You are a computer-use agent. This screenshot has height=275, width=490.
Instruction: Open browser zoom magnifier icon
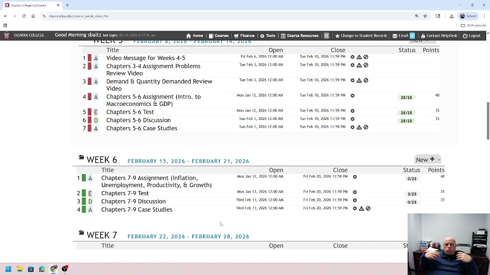417,16
